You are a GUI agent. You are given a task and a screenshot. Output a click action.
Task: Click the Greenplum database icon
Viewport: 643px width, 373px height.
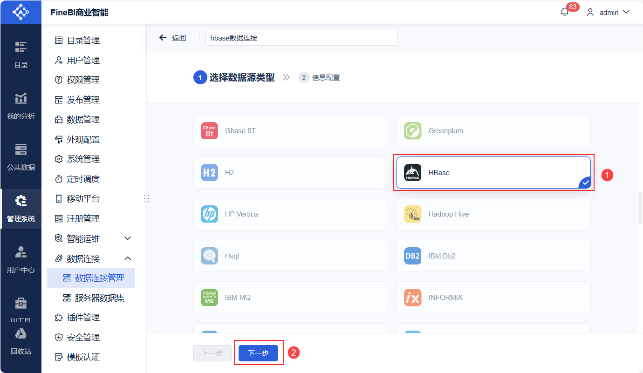click(x=412, y=131)
